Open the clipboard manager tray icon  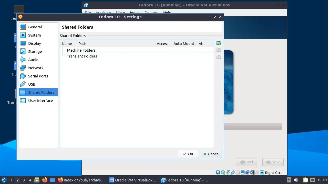[x=305, y=180]
